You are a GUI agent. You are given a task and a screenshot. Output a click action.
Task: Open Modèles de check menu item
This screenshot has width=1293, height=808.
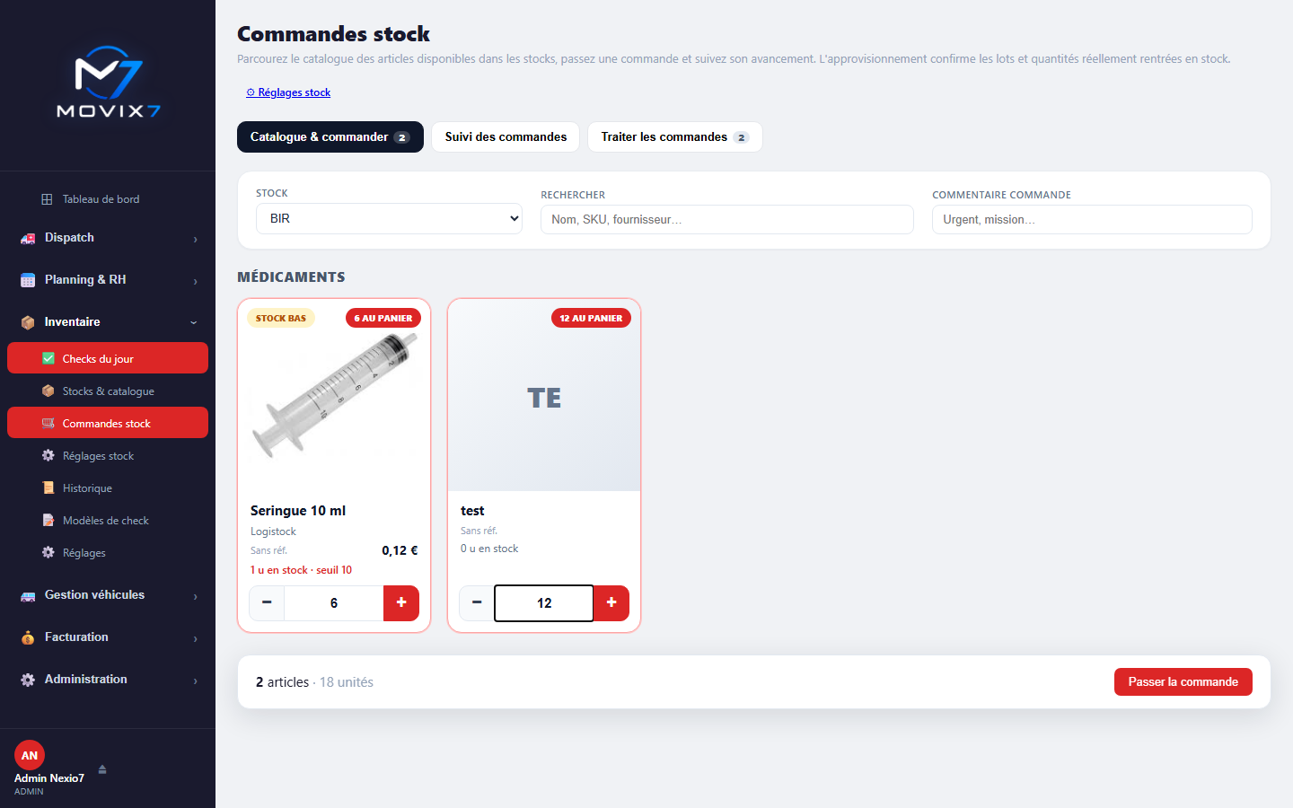(108, 520)
